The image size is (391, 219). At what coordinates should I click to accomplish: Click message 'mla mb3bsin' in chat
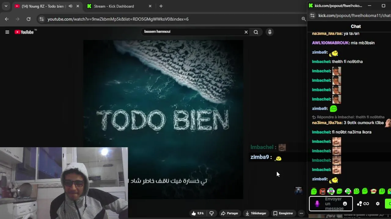[x=362, y=43]
